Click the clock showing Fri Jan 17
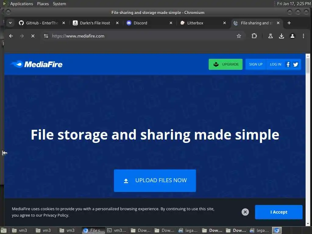Image resolution: width=312 pixels, height=234 pixels. pyautogui.click(x=294, y=4)
